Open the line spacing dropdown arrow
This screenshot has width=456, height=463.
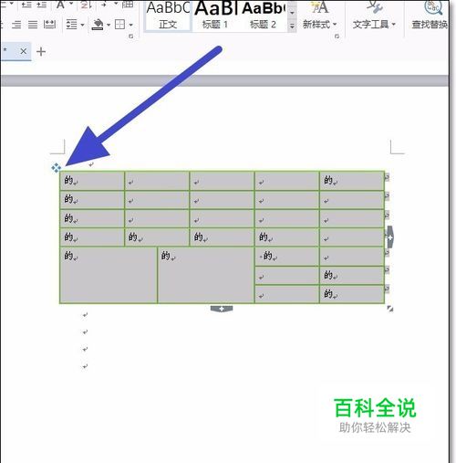(82, 25)
